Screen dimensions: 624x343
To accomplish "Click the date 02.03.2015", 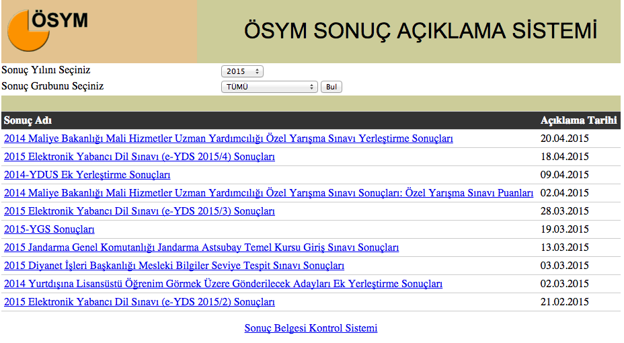I will 564,284.
